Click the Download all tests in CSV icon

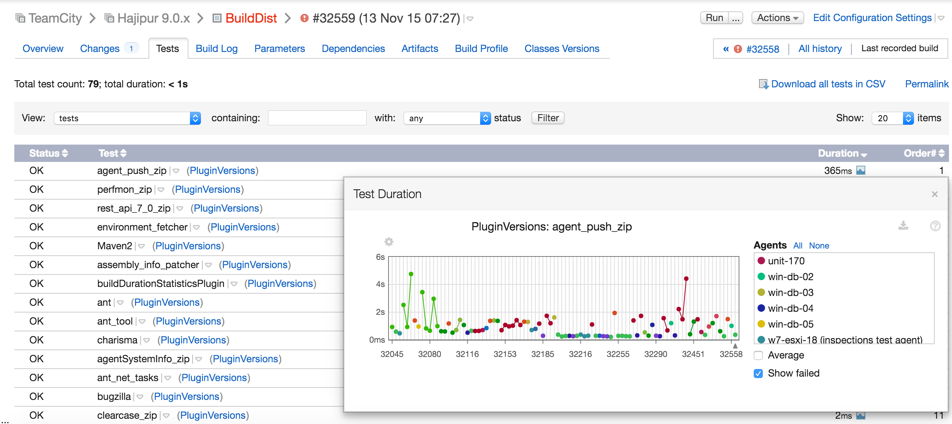(764, 84)
